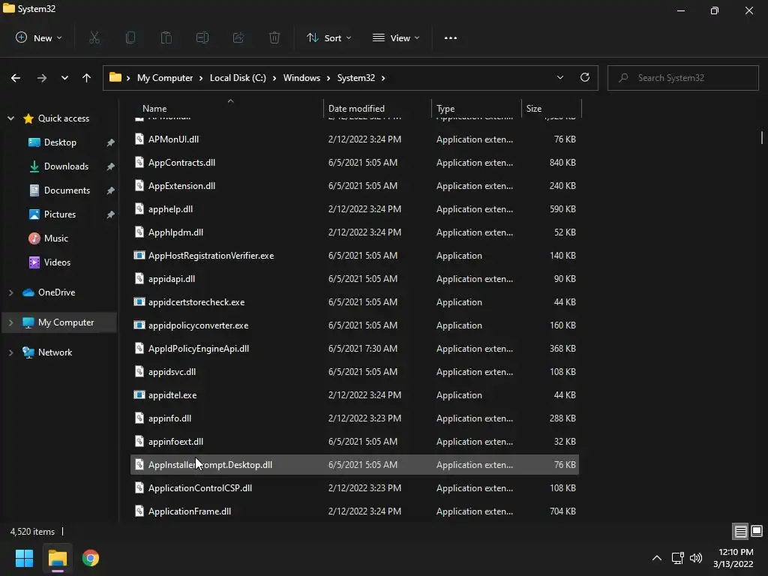Click My Computer in address breadcrumb
Screen dimensions: 768x576
point(165,78)
